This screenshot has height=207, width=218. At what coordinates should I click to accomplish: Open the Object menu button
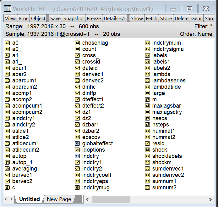coord(38,19)
